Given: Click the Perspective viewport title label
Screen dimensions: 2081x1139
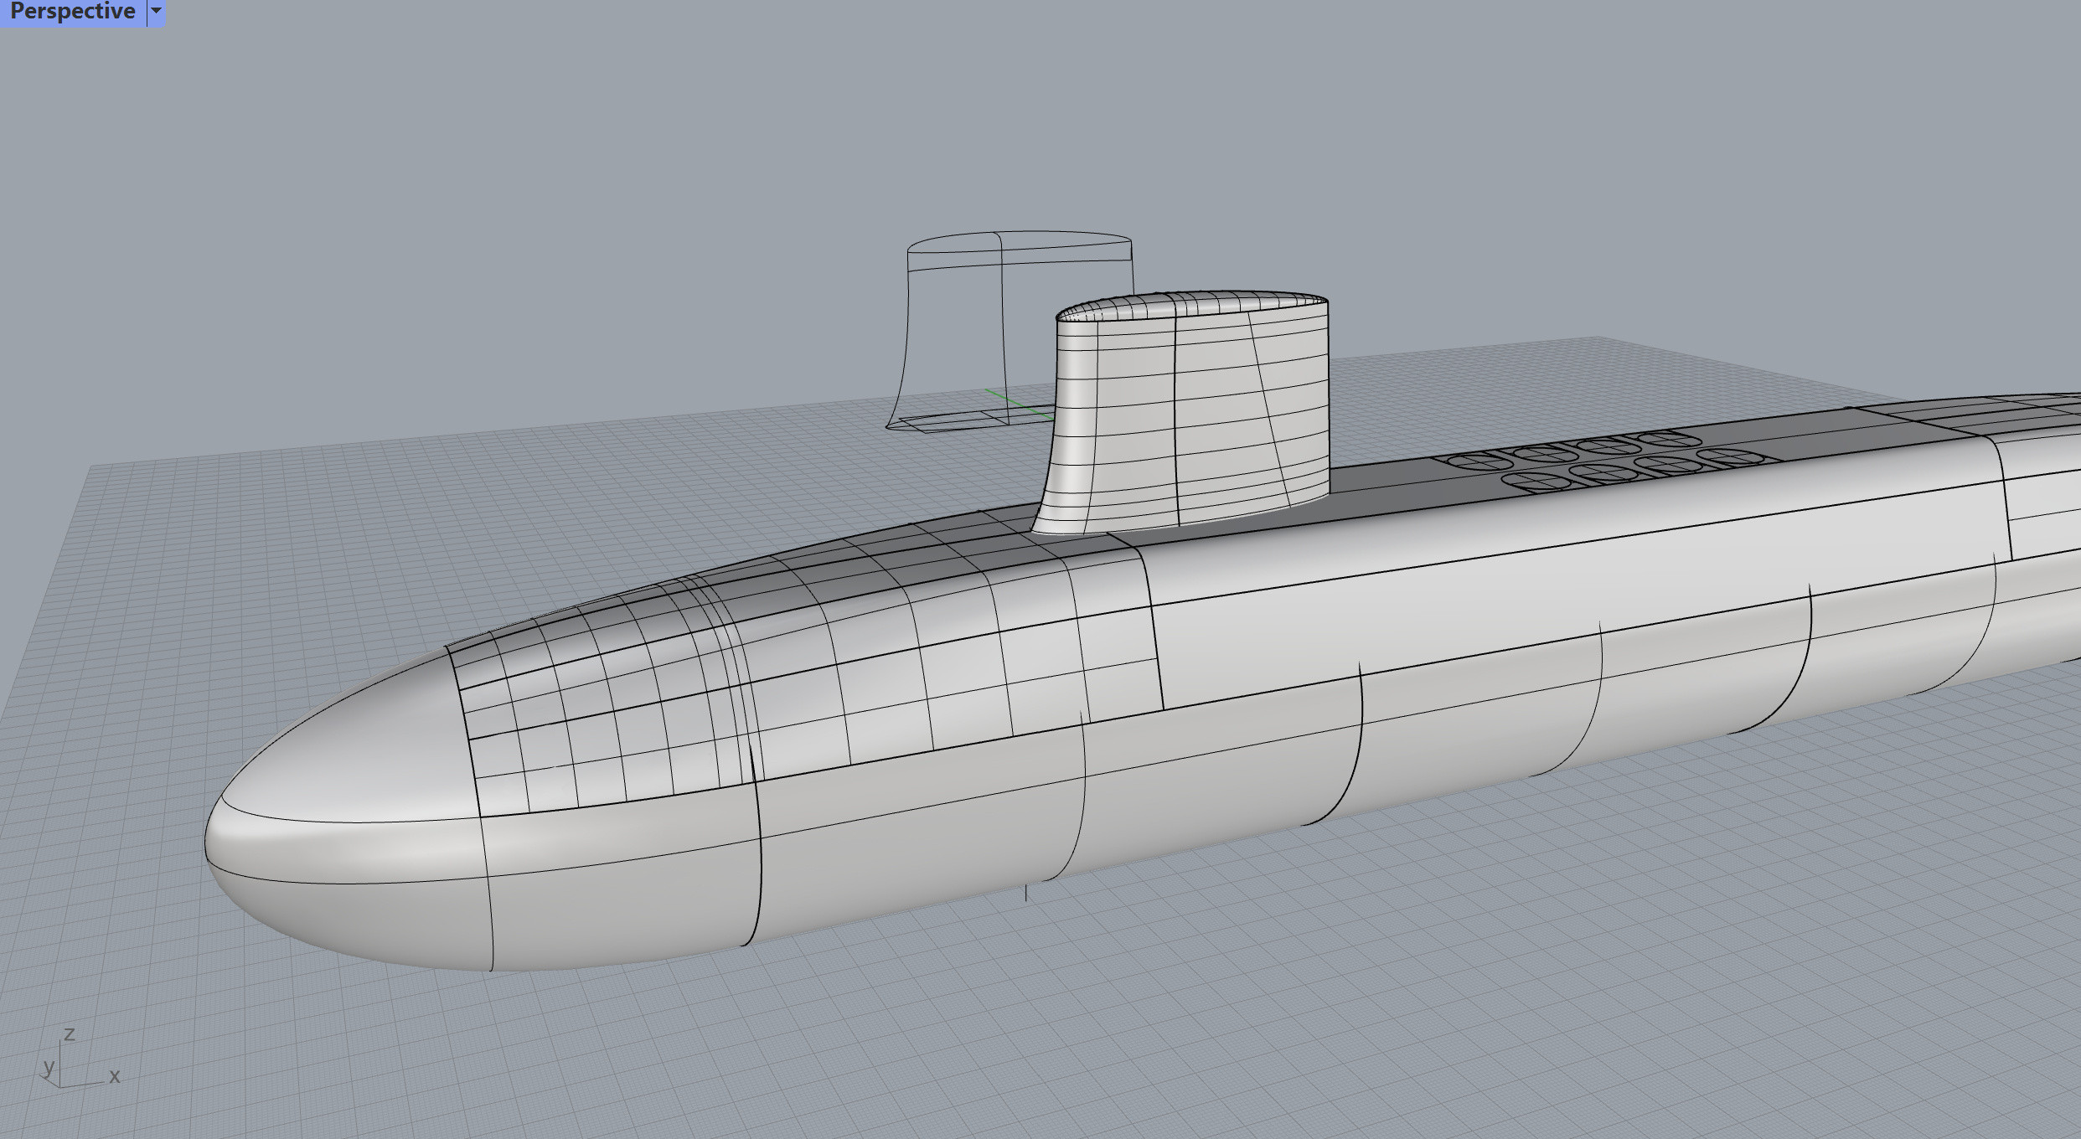Looking at the screenshot, I should [73, 12].
